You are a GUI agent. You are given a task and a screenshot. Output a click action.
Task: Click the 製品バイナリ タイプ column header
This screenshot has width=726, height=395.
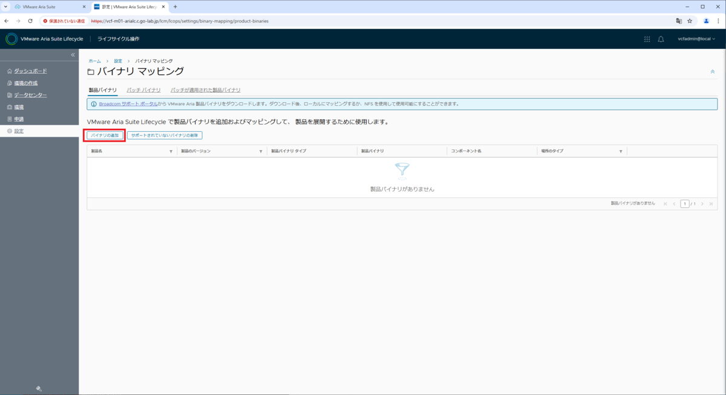point(289,151)
